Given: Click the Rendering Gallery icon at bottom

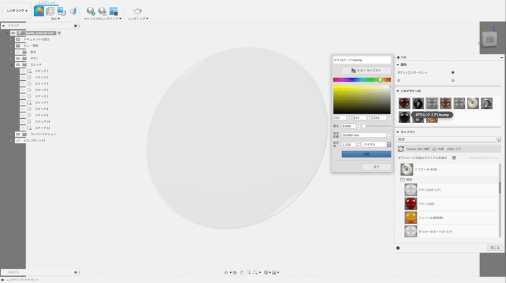Looking at the screenshot, I should coord(3,280).
